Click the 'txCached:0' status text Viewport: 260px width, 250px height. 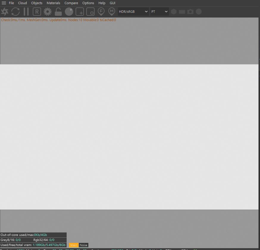click(x=108, y=20)
